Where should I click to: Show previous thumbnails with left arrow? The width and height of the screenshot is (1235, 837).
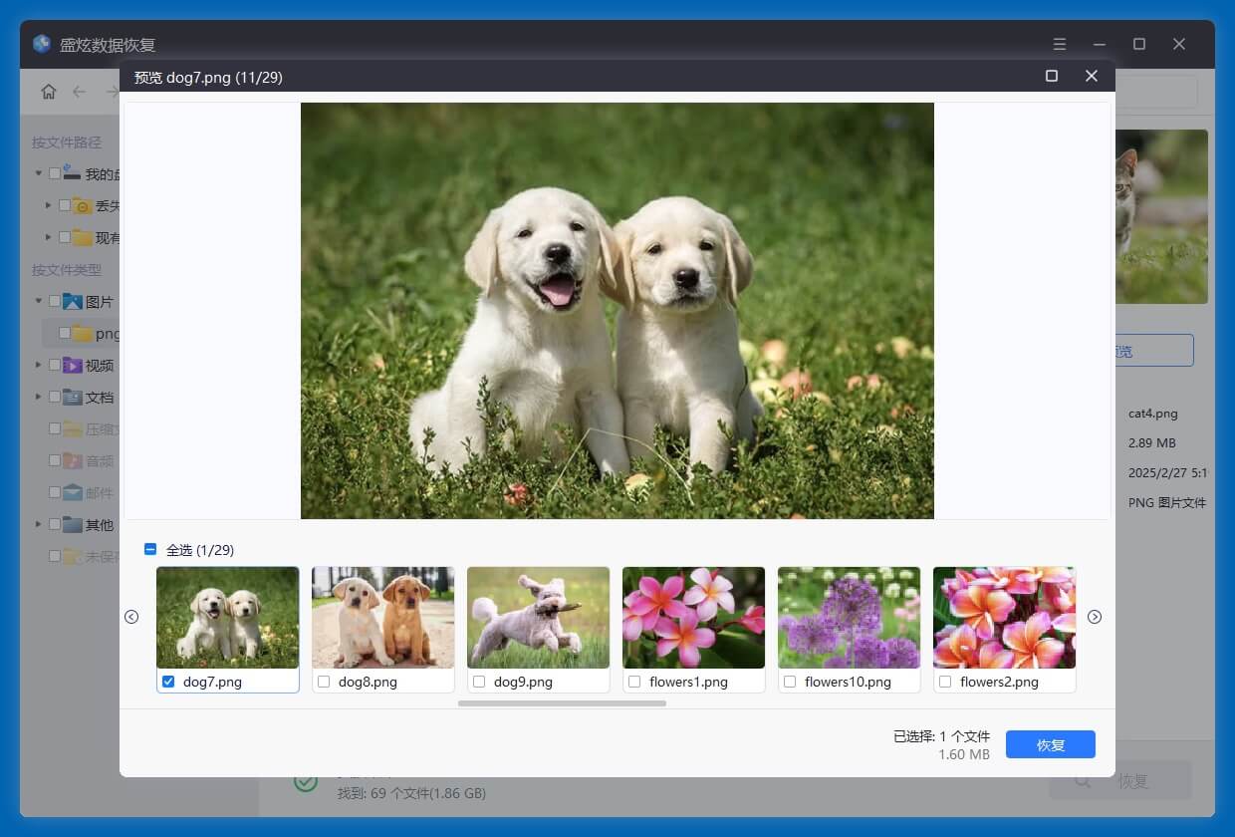[131, 617]
